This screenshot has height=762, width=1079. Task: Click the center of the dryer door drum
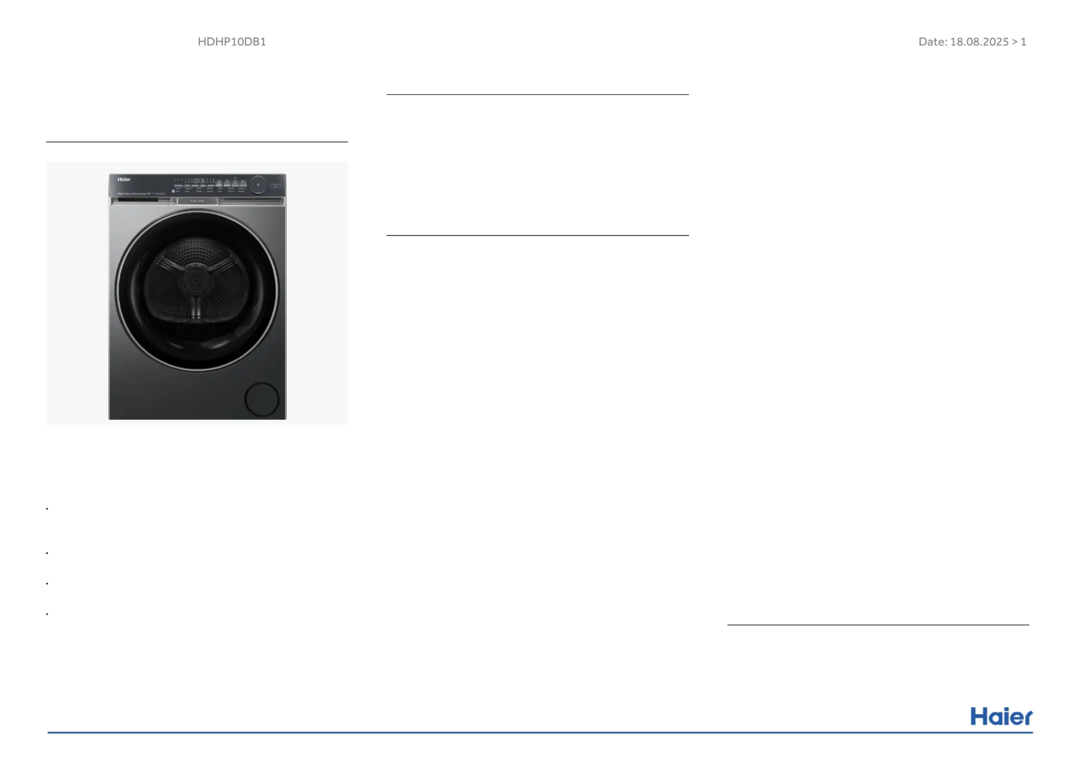tap(196, 281)
